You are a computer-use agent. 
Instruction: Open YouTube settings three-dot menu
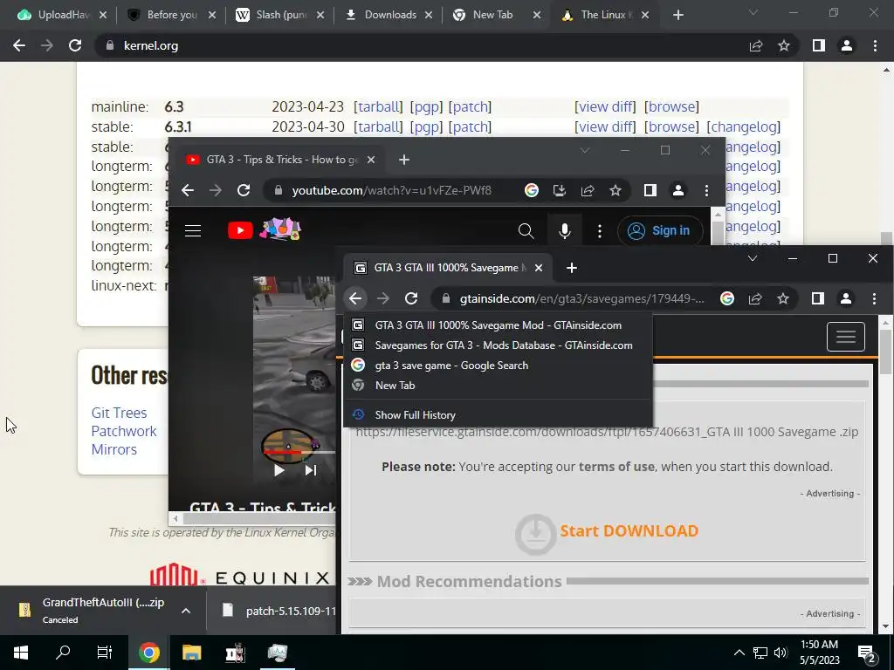coord(599,230)
